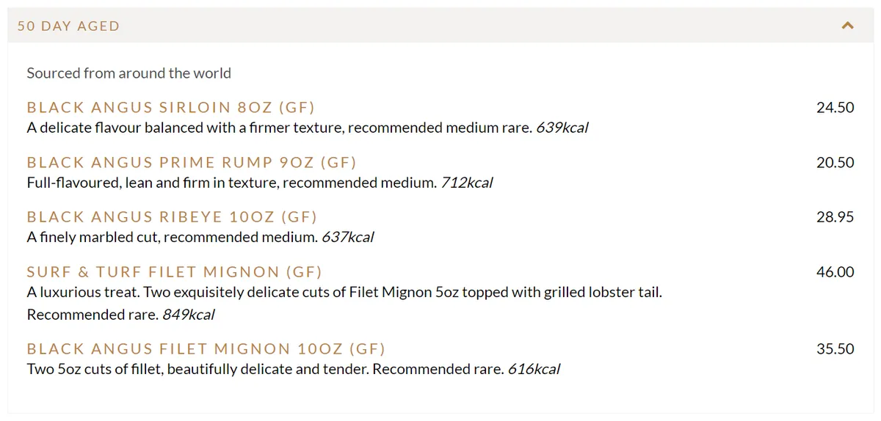881x421 pixels.
Task: Collapse the 50 Day Aged section chevron
Action: pyautogui.click(x=848, y=26)
